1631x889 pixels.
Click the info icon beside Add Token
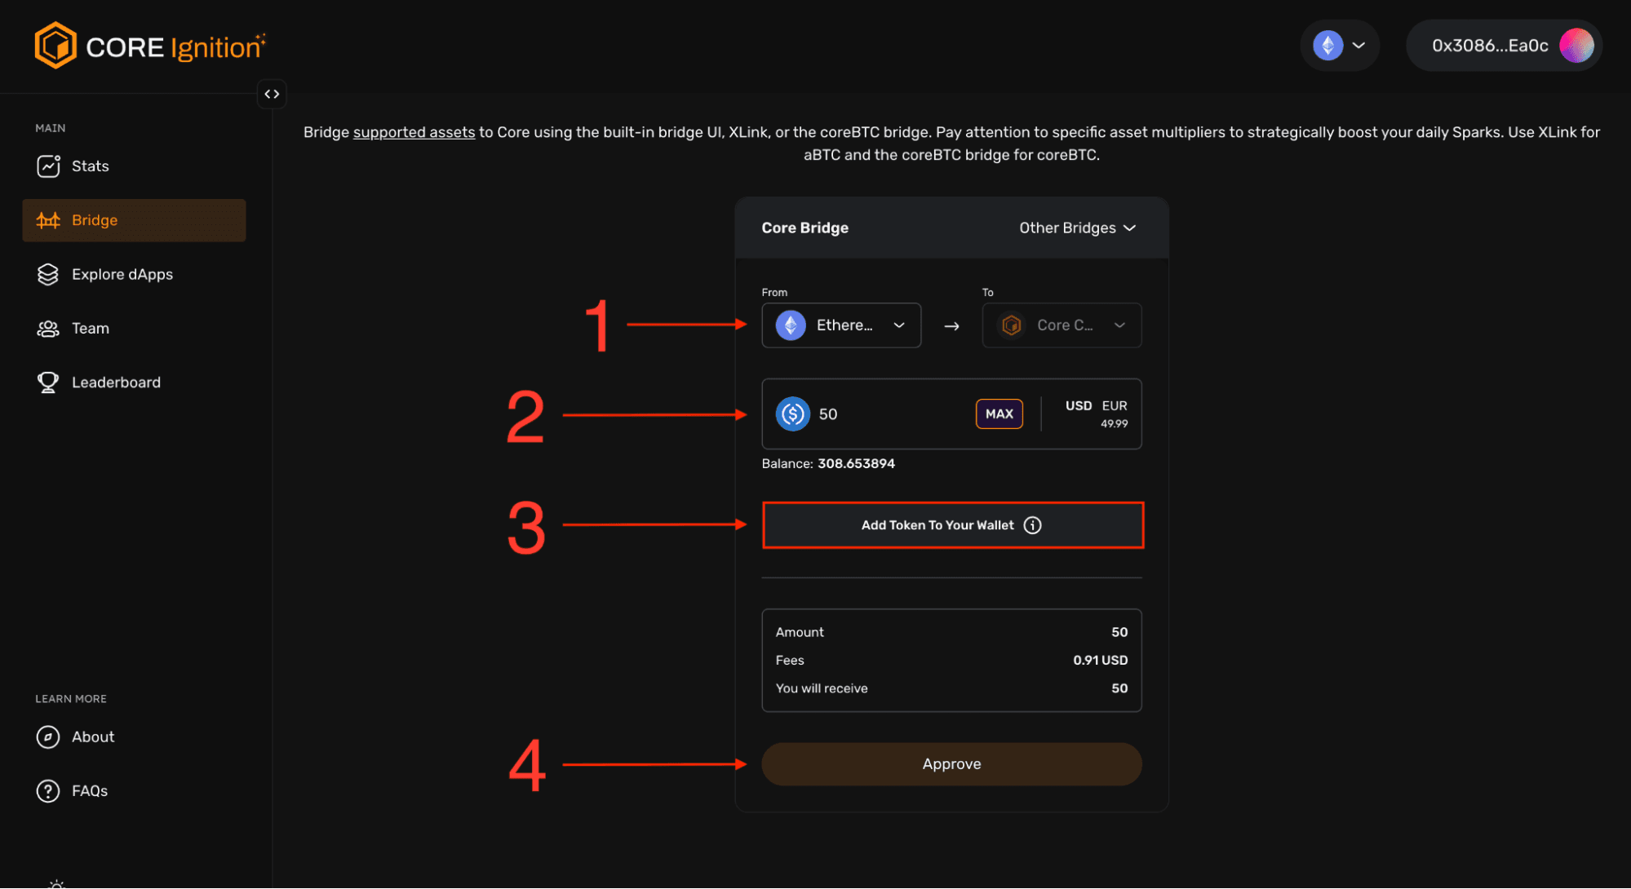(x=1032, y=525)
